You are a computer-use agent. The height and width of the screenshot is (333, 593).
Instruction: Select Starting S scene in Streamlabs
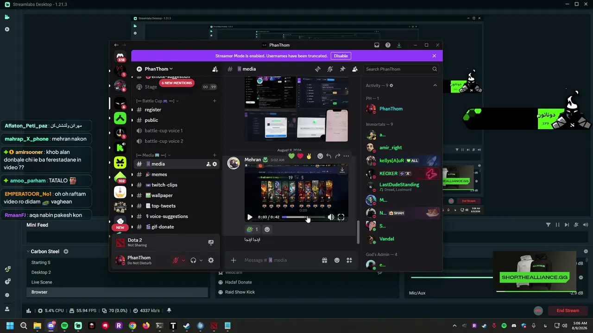117,263
